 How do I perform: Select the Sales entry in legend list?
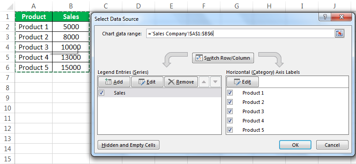[159, 93]
